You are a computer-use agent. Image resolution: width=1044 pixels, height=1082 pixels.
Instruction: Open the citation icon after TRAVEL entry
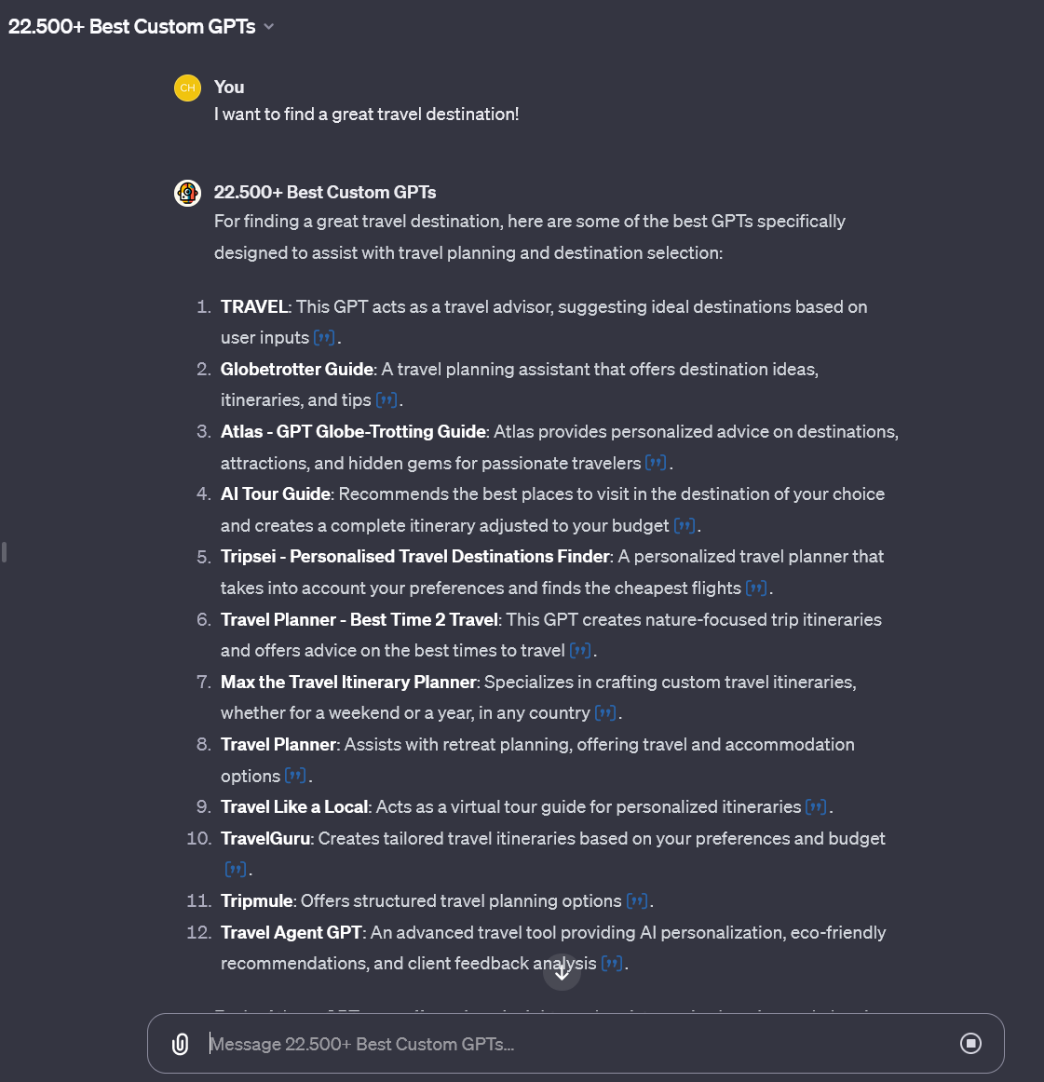coord(324,338)
